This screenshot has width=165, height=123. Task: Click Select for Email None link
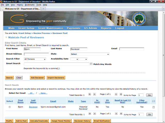(43, 93)
